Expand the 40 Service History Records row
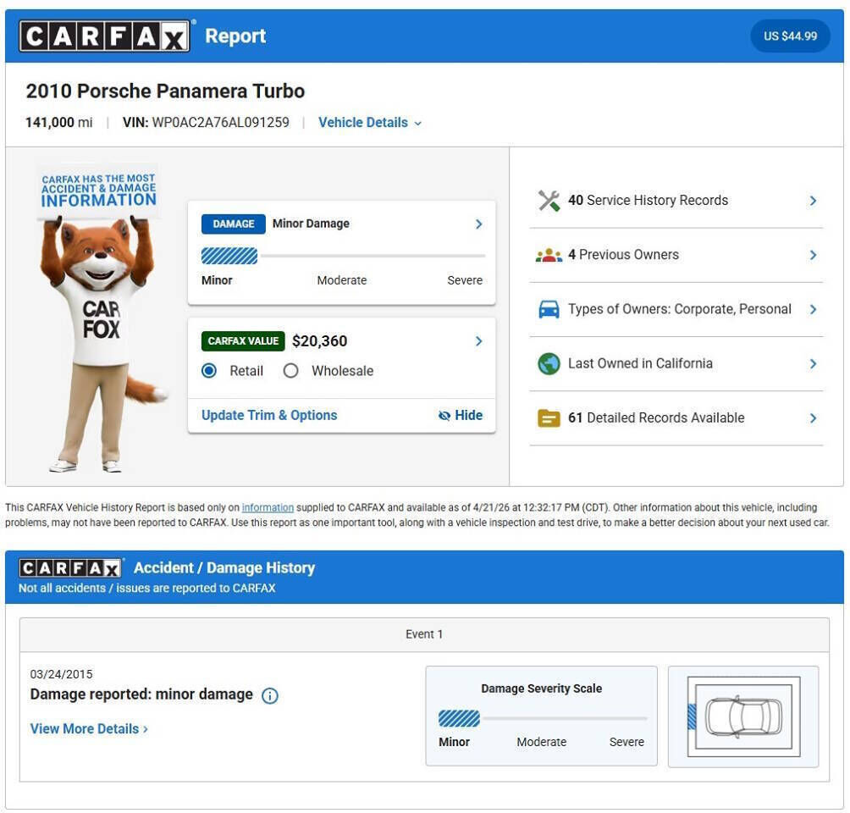 click(x=813, y=201)
